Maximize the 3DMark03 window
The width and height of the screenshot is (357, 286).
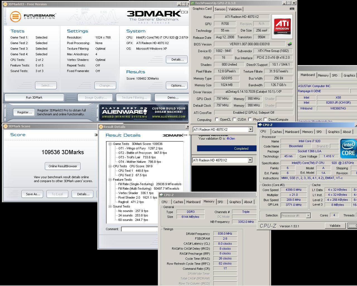(184, 4)
